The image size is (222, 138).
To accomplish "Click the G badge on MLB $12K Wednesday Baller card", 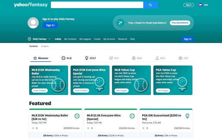I will 33,128.
